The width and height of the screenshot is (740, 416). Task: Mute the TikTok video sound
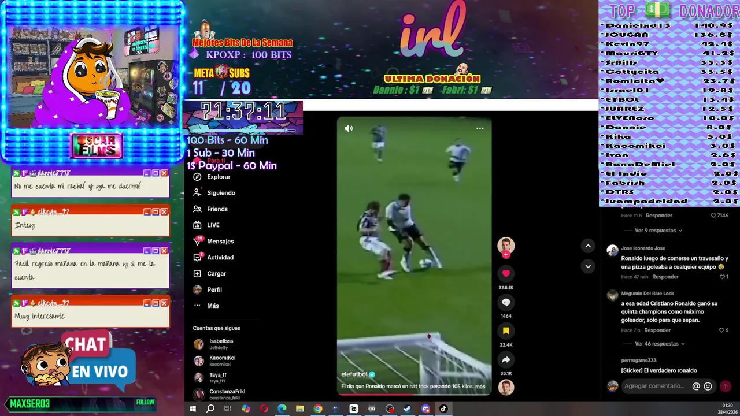[x=349, y=128]
